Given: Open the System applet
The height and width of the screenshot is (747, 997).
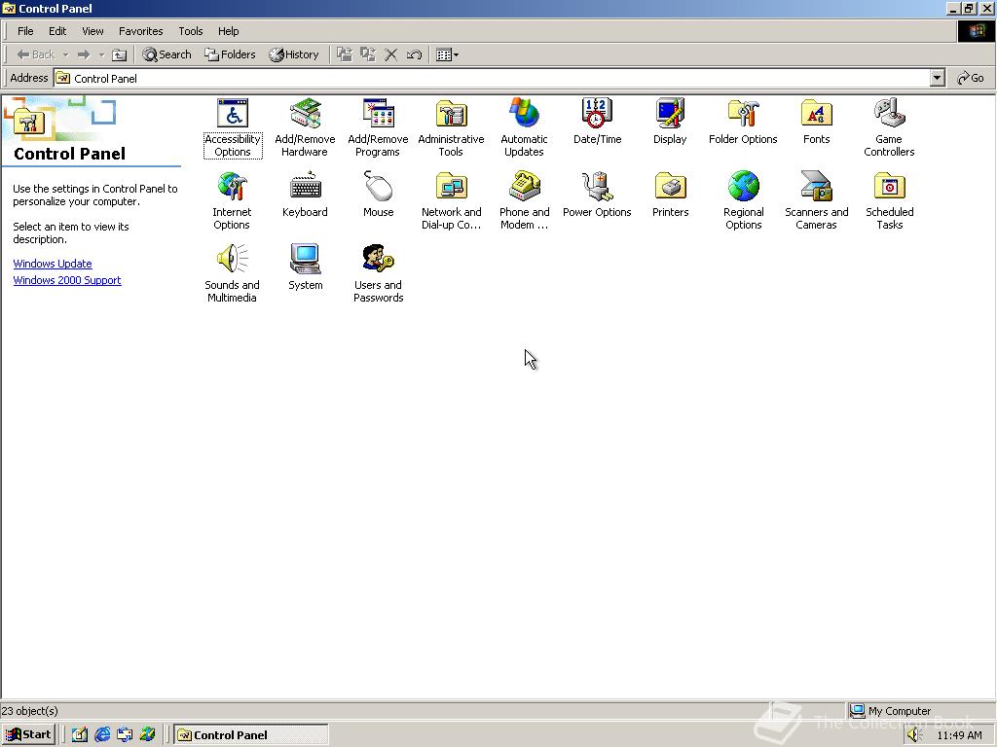Looking at the screenshot, I should click(x=305, y=267).
